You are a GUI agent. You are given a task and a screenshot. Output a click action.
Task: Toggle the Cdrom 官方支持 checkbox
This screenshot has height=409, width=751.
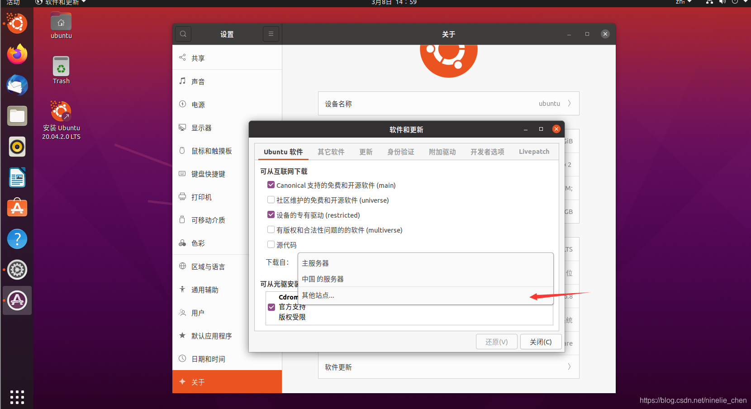pos(271,307)
